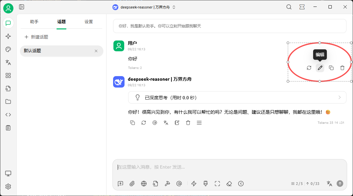
Task: Open the files folder icon in left sidebar
Action: (x=8, y=102)
